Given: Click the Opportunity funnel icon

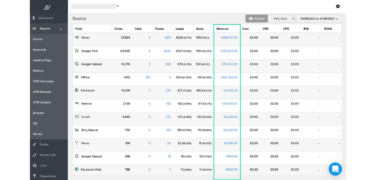Looking at the screenshot, I should coord(34,176).
